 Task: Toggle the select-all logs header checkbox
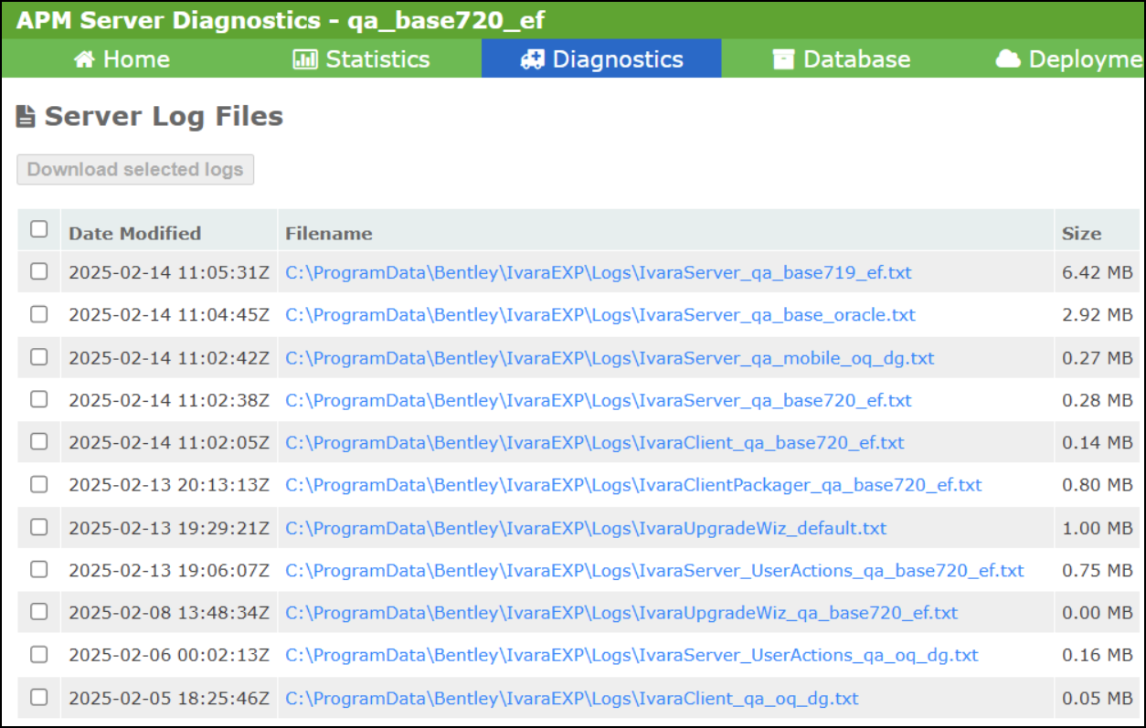[39, 229]
